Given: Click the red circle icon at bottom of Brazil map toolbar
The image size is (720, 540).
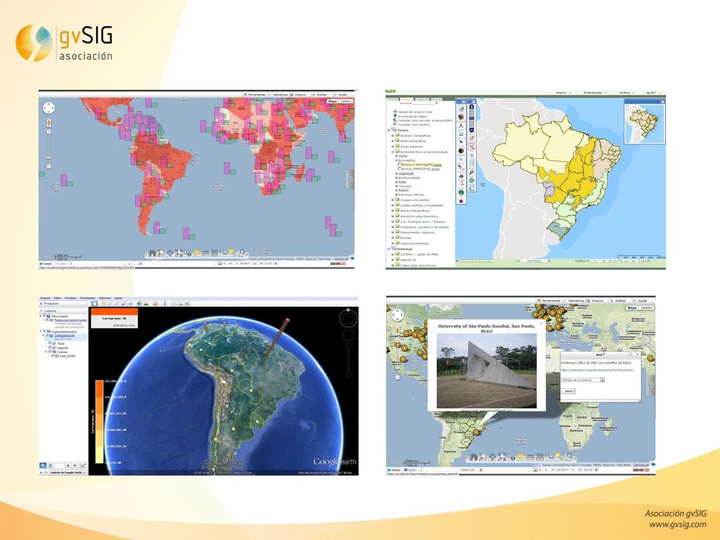Looking at the screenshot, I should 461,201.
